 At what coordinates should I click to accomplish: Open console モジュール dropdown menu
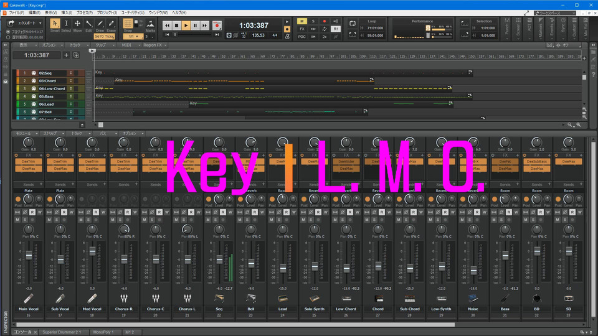point(26,133)
